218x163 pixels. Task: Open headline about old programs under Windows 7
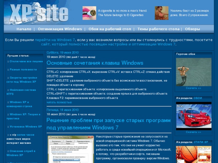click(x=109, y=124)
